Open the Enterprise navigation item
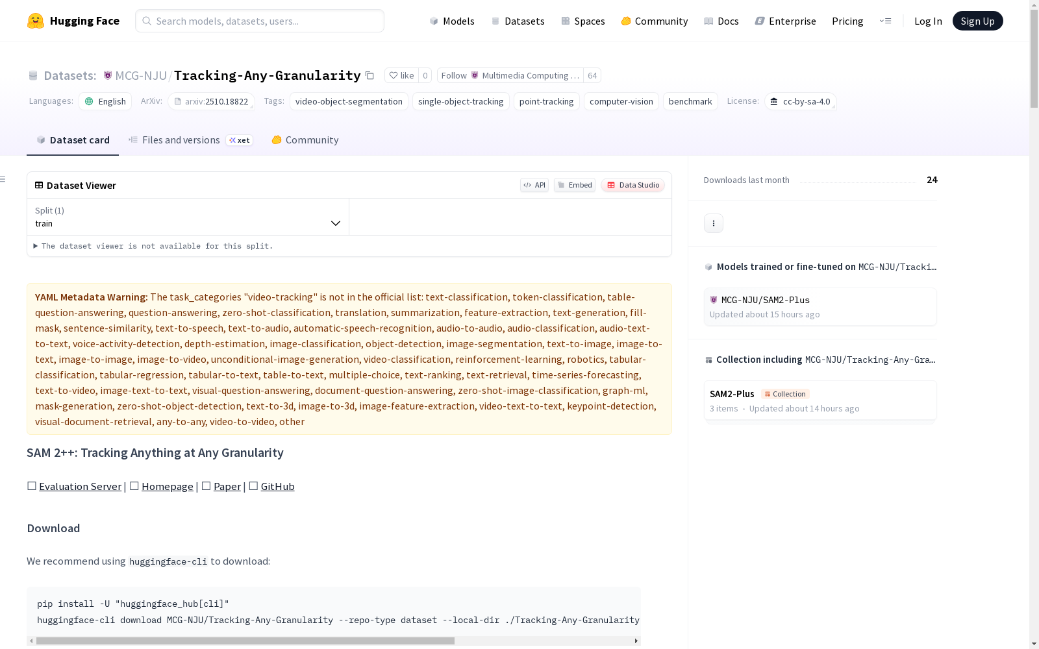Viewport: 1039px width, 649px height. pos(785,21)
